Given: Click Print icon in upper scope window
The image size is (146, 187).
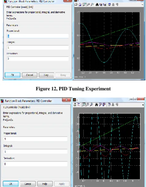Looking at the screenshot, I should 76,5.
